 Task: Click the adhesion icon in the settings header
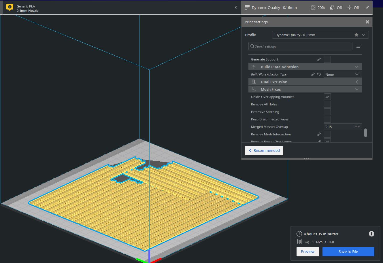349,7
